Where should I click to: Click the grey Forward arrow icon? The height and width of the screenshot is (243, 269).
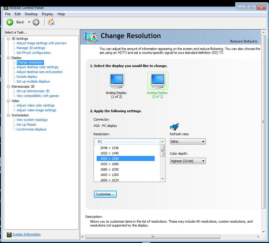[x=36, y=22]
